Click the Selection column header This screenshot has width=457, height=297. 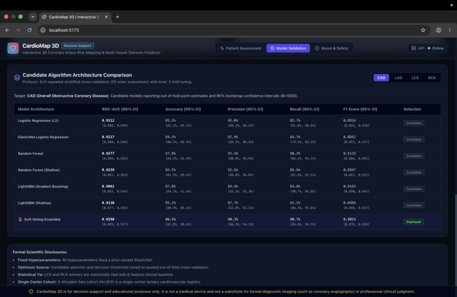coord(412,109)
